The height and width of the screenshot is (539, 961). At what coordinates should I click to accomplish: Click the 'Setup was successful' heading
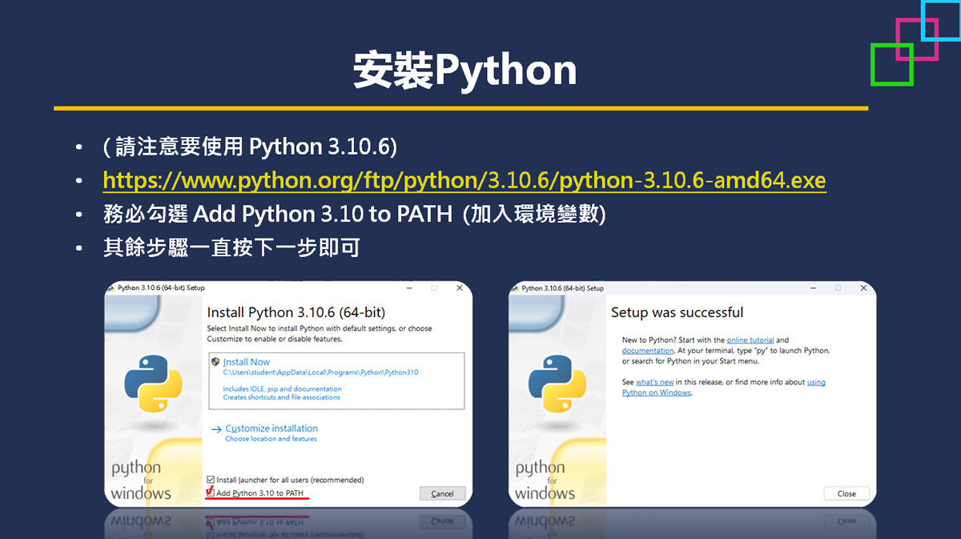pyautogui.click(x=677, y=312)
